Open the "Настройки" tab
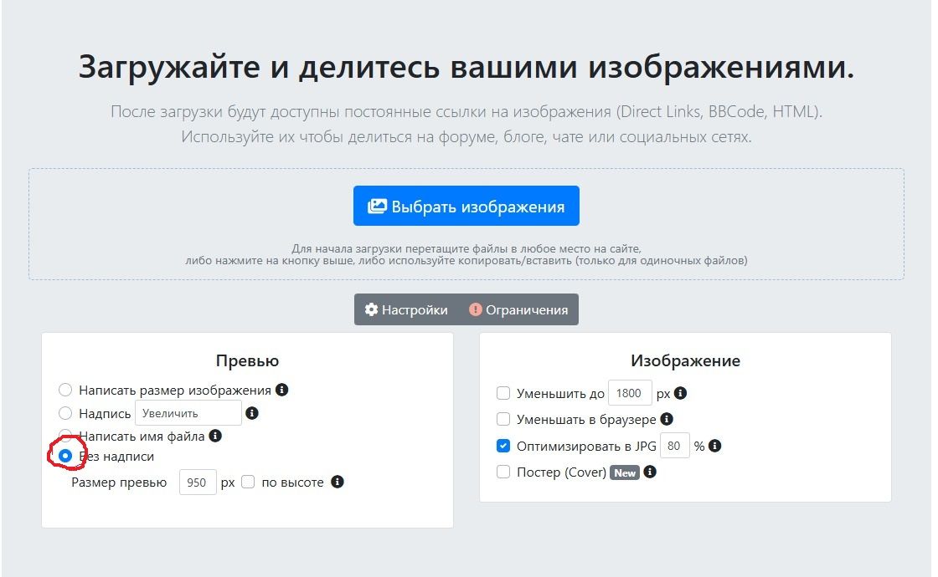The image size is (938, 577). tap(406, 310)
